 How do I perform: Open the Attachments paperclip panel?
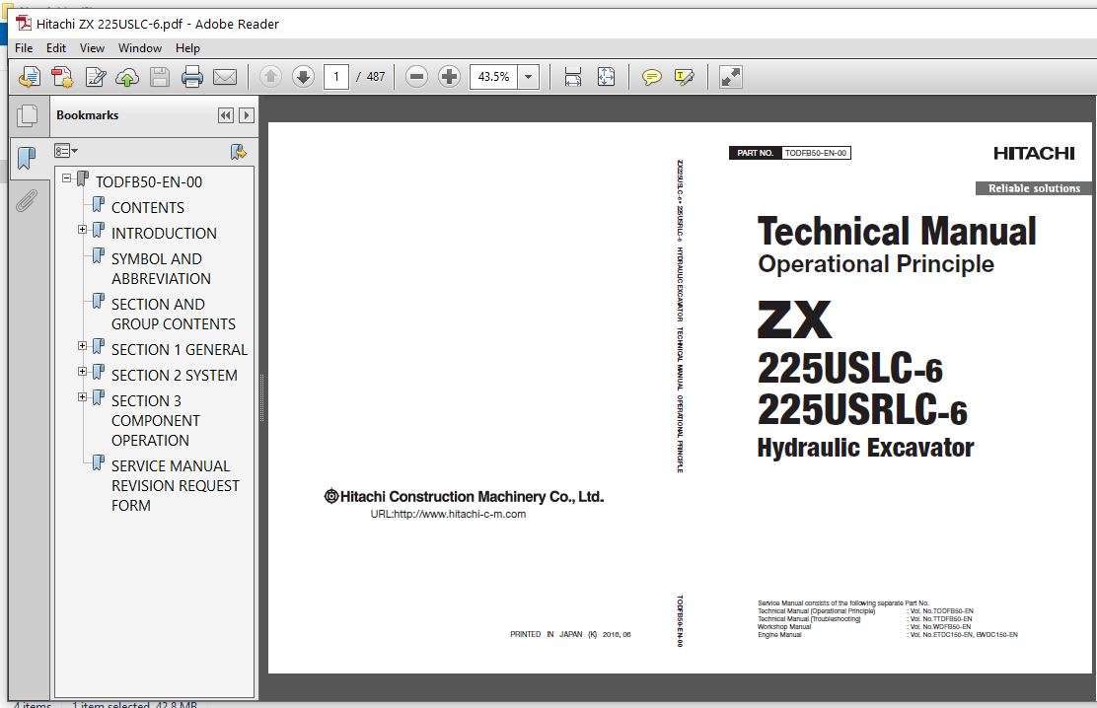(26, 201)
